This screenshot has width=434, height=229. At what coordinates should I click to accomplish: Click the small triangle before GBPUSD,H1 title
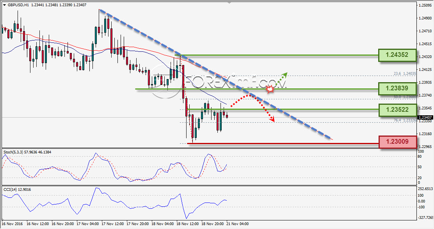tap(4, 5)
